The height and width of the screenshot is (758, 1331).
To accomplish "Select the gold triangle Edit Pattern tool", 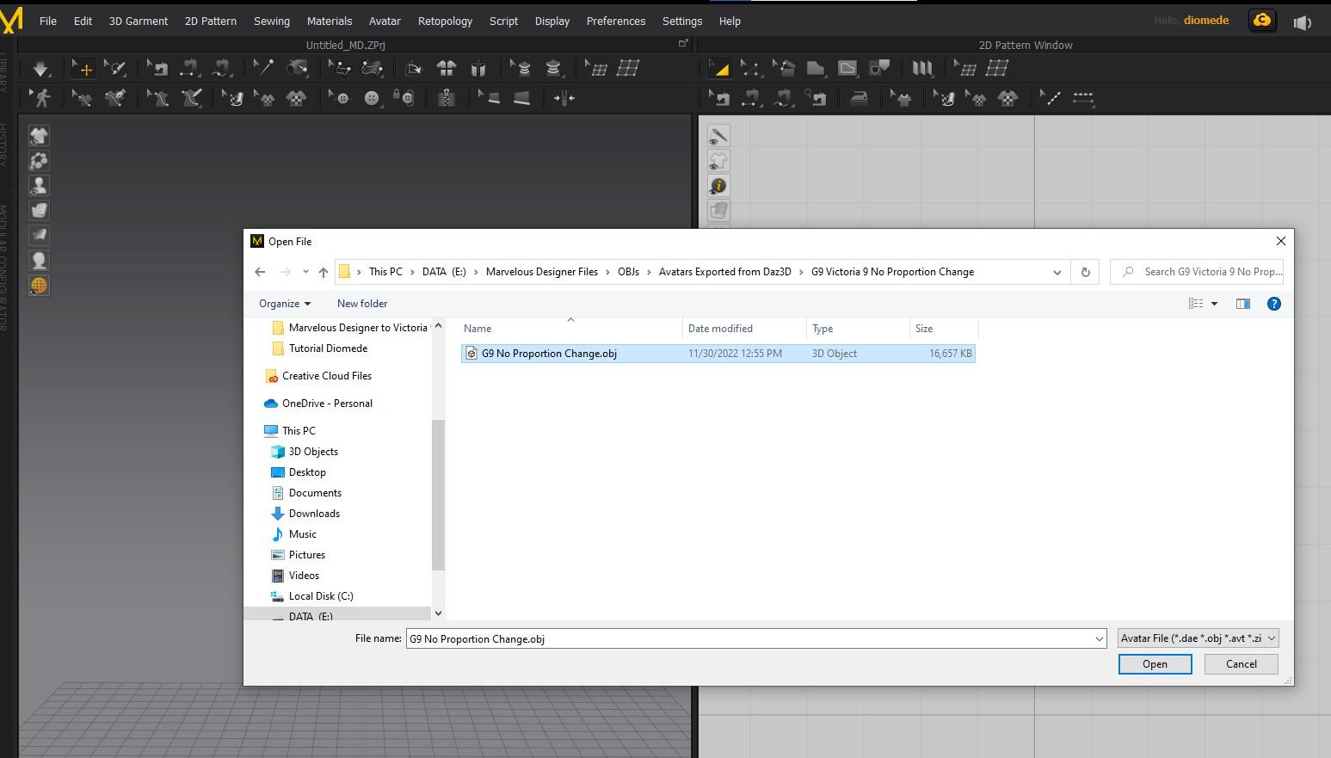I will click(x=719, y=69).
